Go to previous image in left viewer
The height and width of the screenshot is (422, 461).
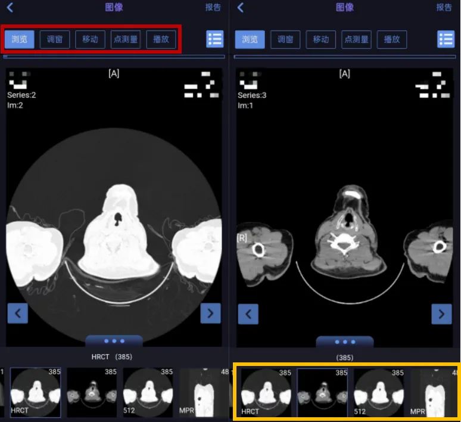18,313
